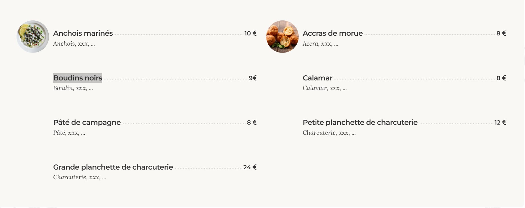525x208 pixels.
Task: Click the 8 € price of Calamar
Action: [501, 78]
